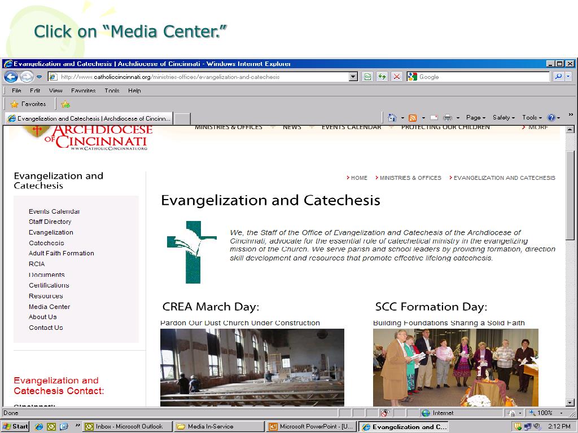Click the Favorites star button
578x433 pixels.
pyautogui.click(x=29, y=104)
